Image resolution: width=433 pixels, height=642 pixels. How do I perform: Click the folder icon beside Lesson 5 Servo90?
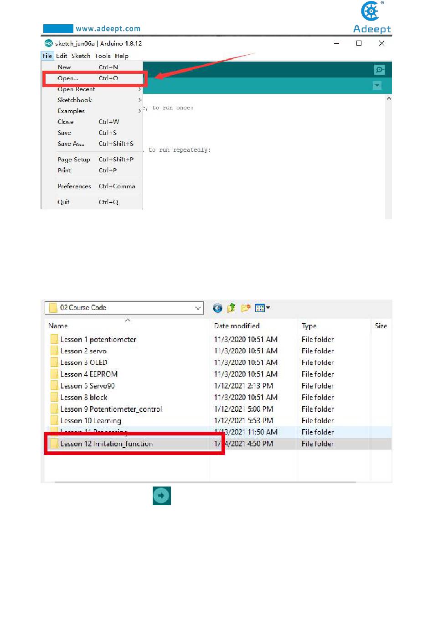click(54, 386)
